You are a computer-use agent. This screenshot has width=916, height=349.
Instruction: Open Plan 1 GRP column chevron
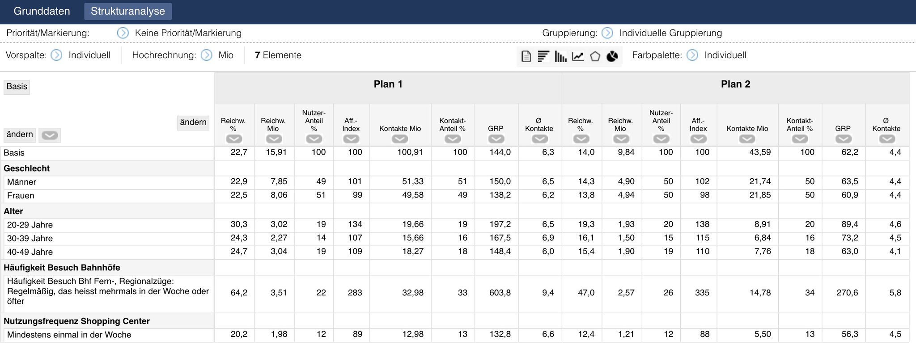click(x=496, y=139)
